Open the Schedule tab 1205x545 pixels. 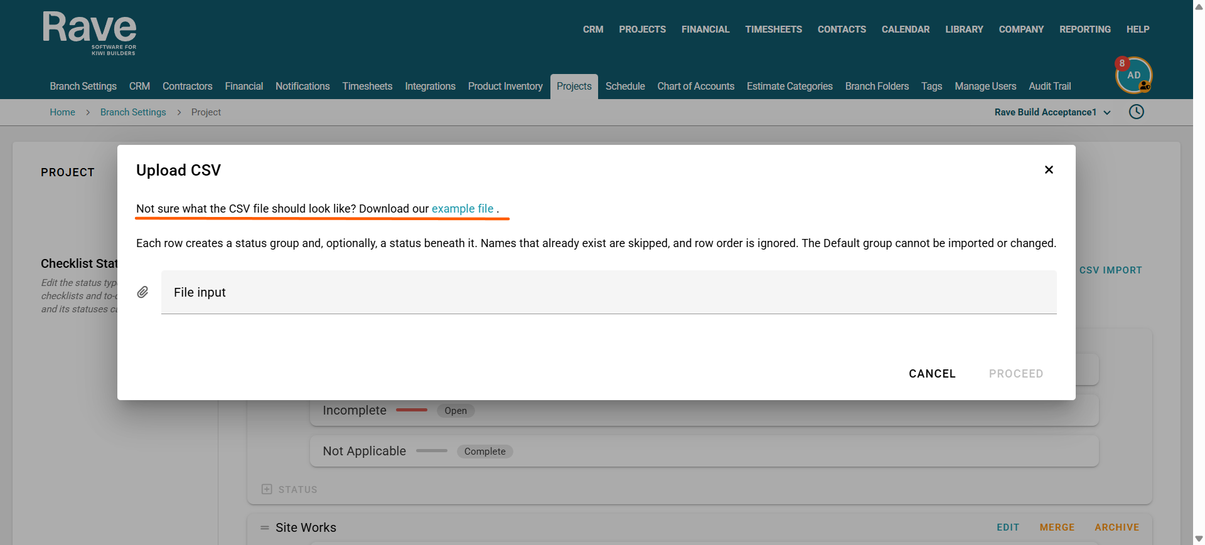point(625,87)
